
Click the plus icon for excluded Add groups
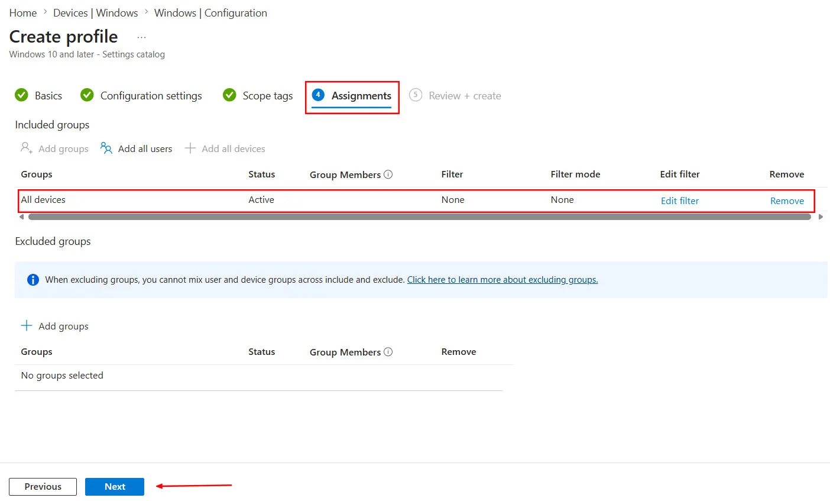(x=27, y=326)
